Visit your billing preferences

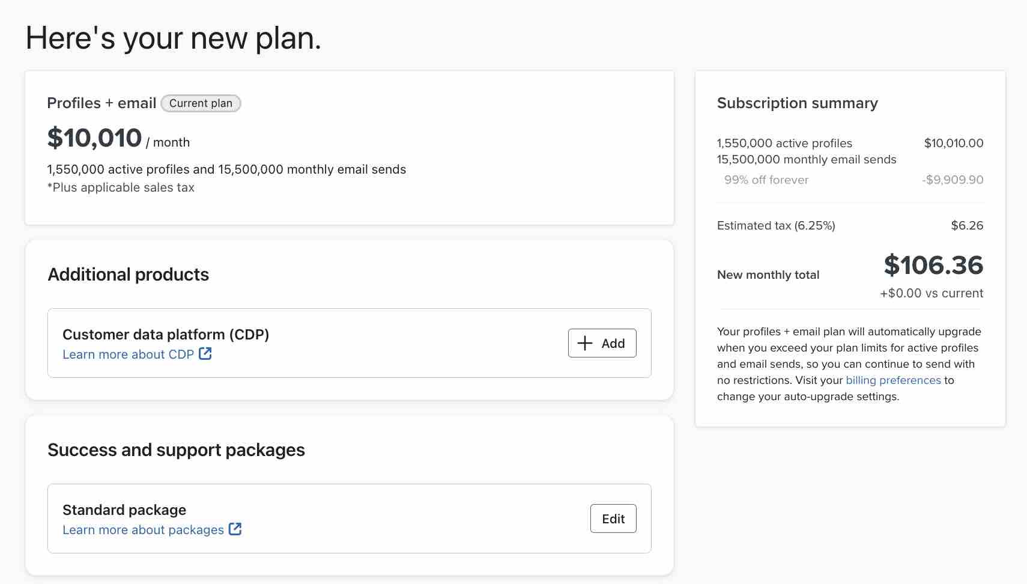894,380
